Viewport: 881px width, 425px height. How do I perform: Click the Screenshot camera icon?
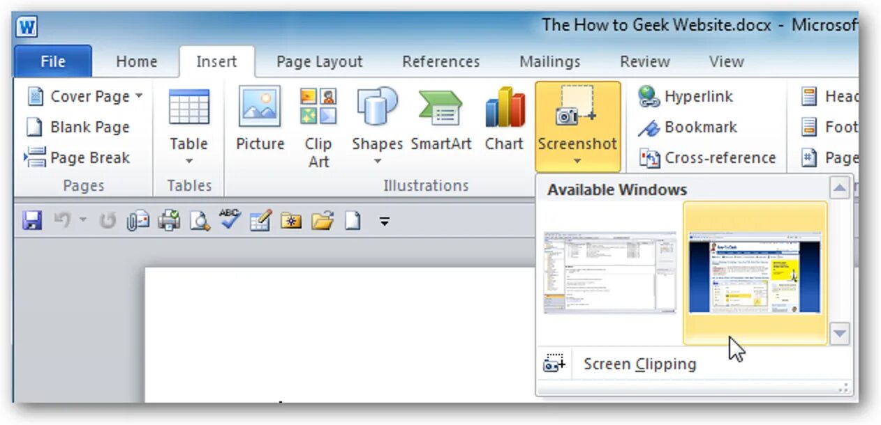577,107
